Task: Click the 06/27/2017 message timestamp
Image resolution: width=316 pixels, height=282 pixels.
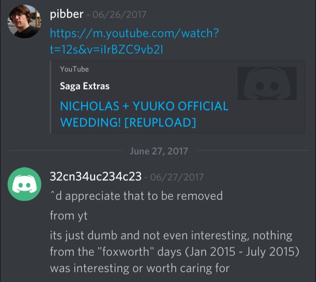Action: click(x=177, y=177)
